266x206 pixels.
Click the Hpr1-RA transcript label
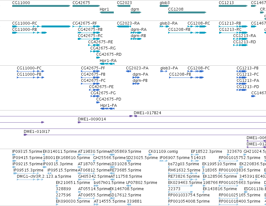(108, 61)
